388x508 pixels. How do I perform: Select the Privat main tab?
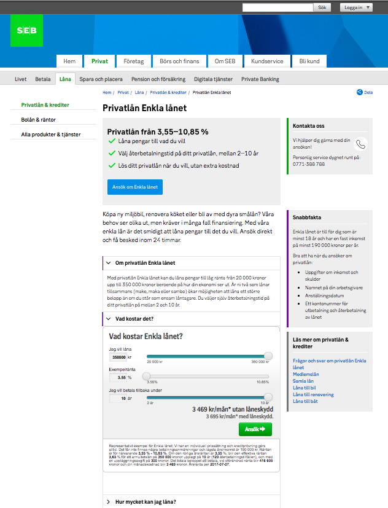click(99, 61)
